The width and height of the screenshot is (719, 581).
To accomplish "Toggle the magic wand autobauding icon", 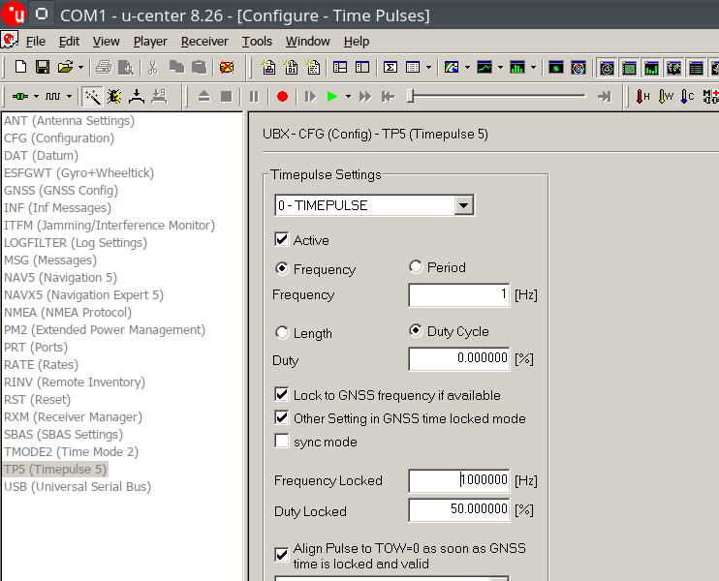I will pos(92,96).
